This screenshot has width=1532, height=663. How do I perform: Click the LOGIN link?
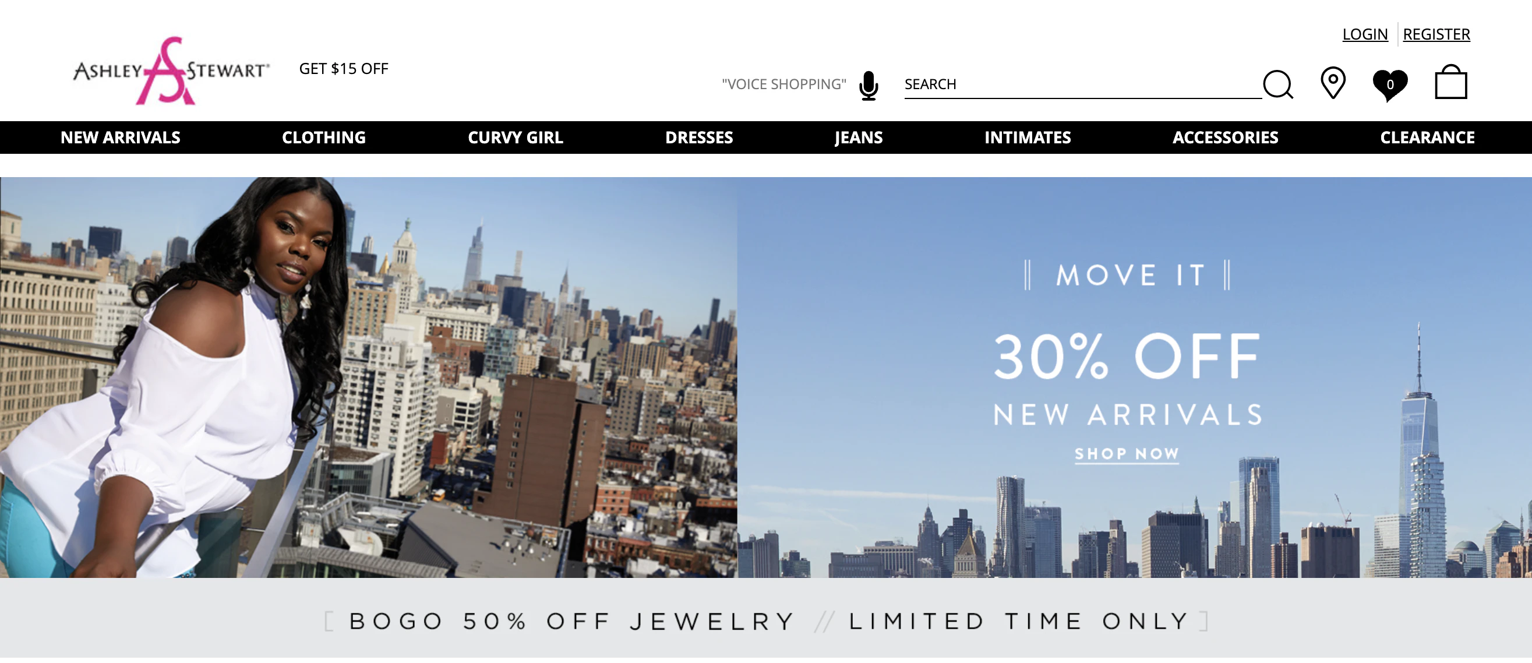[x=1365, y=34]
